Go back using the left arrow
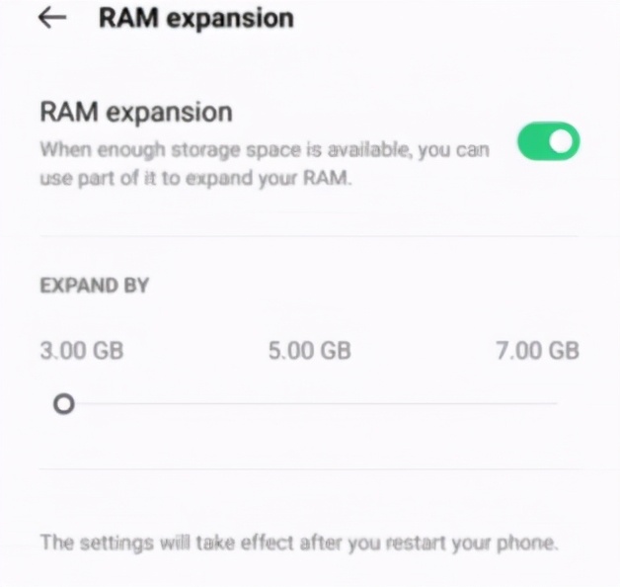 tap(51, 18)
